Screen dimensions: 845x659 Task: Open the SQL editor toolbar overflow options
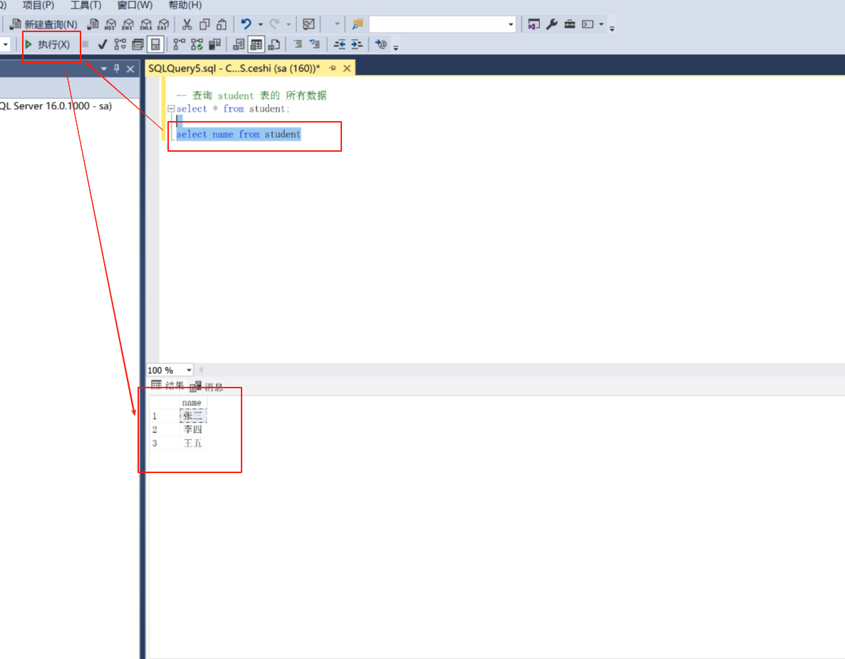[x=395, y=48]
